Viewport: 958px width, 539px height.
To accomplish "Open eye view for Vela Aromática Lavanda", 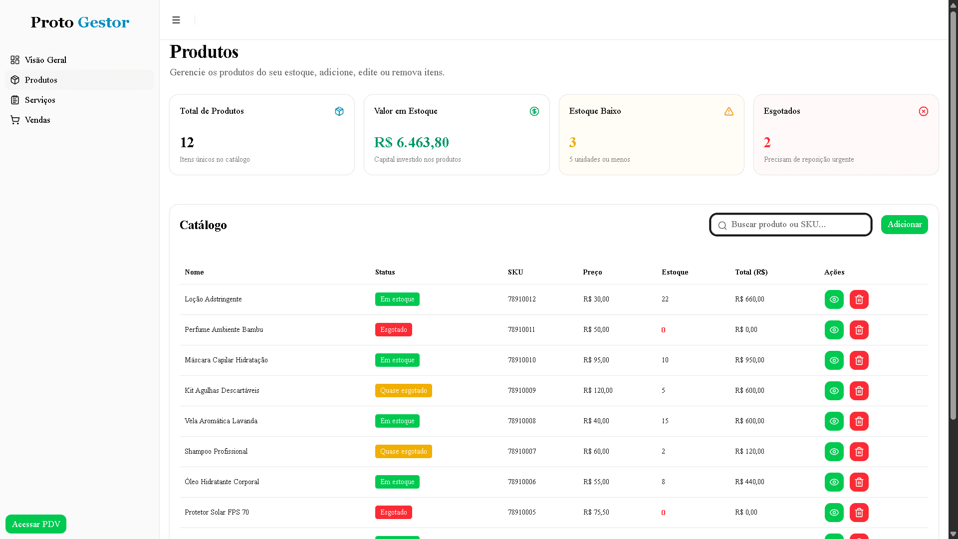I will click(834, 421).
